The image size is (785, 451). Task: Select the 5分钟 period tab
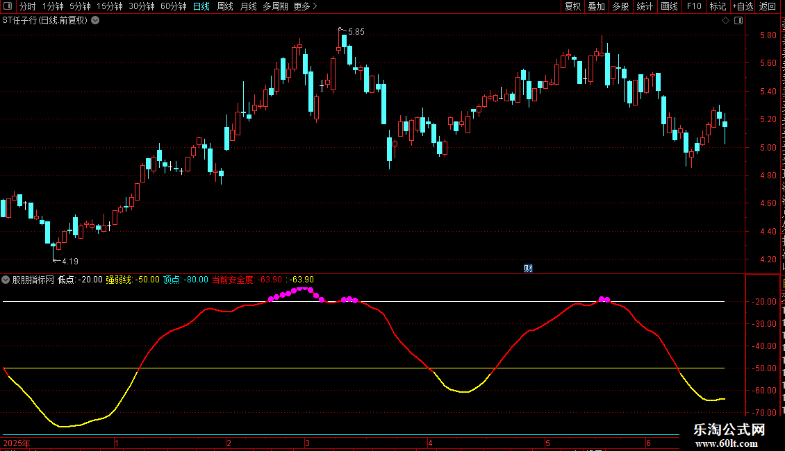pos(80,6)
